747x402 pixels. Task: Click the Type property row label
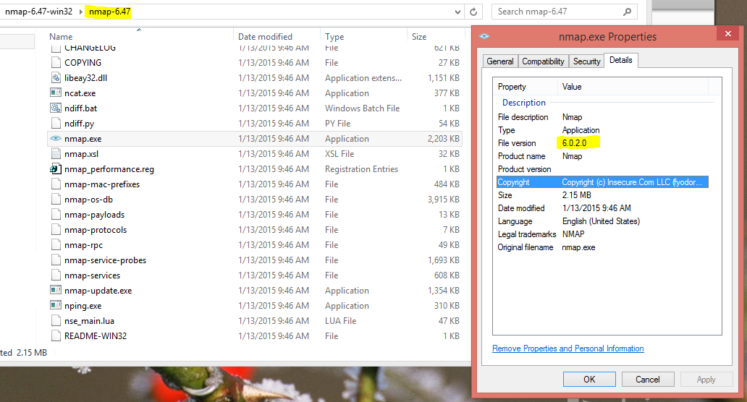507,130
